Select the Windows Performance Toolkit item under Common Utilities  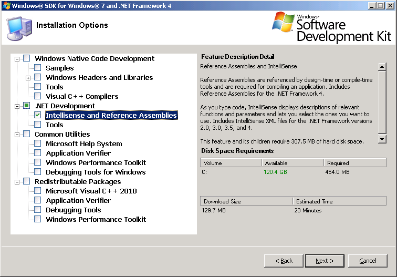pos(96,162)
